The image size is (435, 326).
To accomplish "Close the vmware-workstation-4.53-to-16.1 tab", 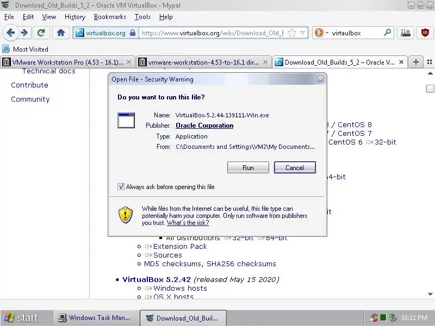I will [265, 62].
